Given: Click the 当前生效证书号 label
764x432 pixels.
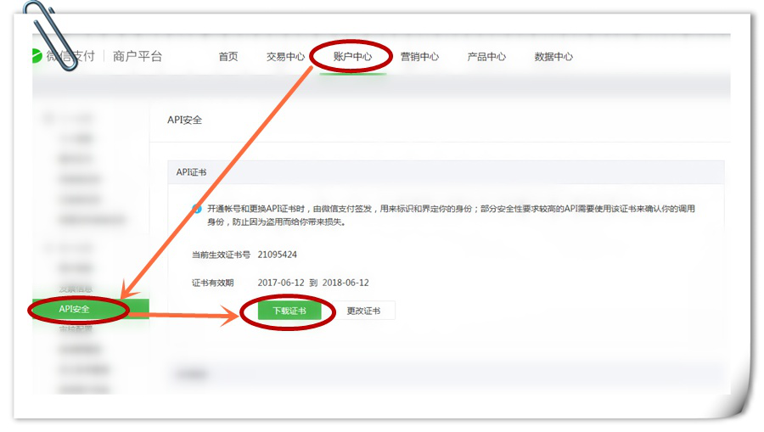Looking at the screenshot, I should coord(222,255).
